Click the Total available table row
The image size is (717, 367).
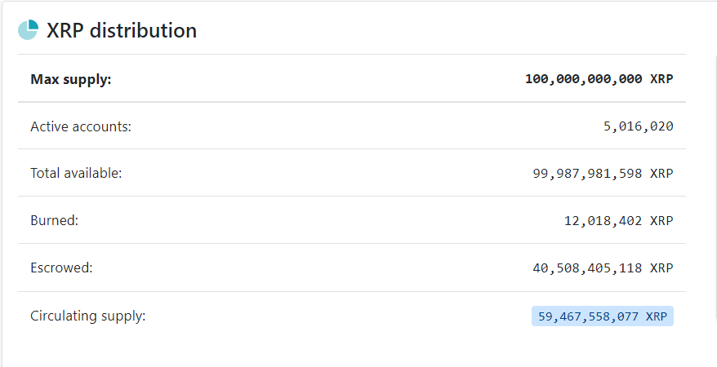(x=352, y=173)
